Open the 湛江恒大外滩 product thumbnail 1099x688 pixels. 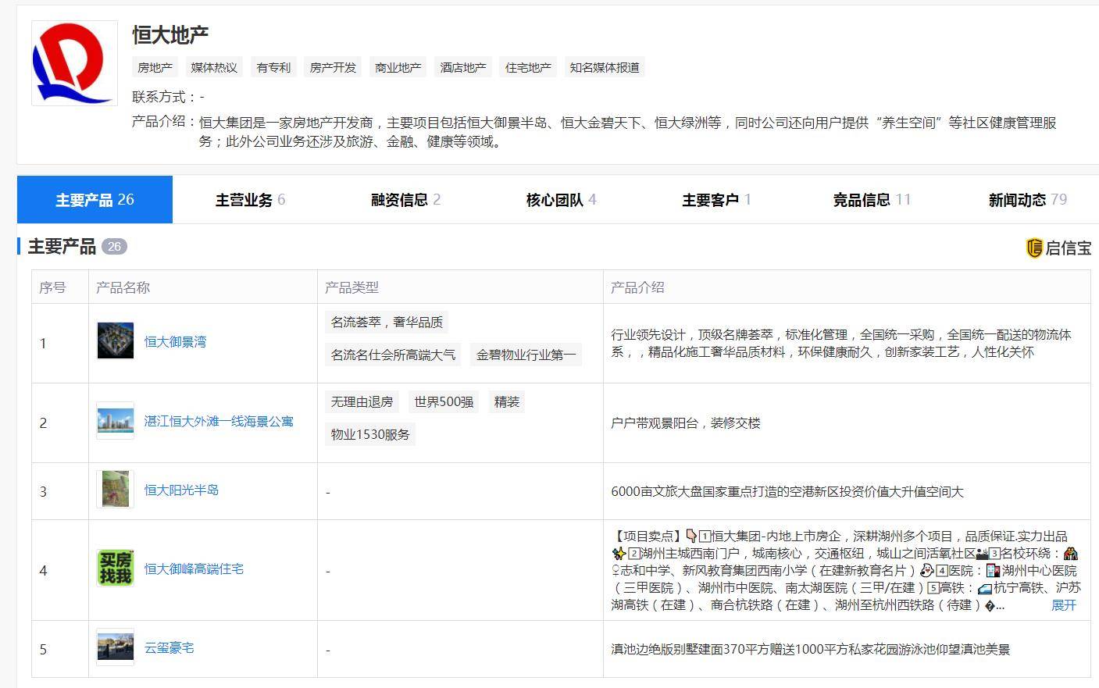pyautogui.click(x=116, y=421)
